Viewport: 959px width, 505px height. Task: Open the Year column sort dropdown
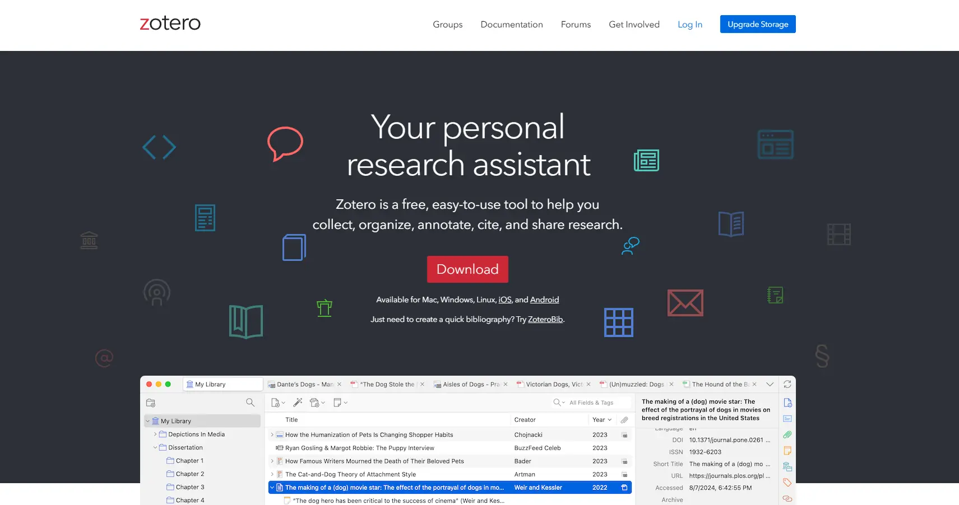[610, 419]
